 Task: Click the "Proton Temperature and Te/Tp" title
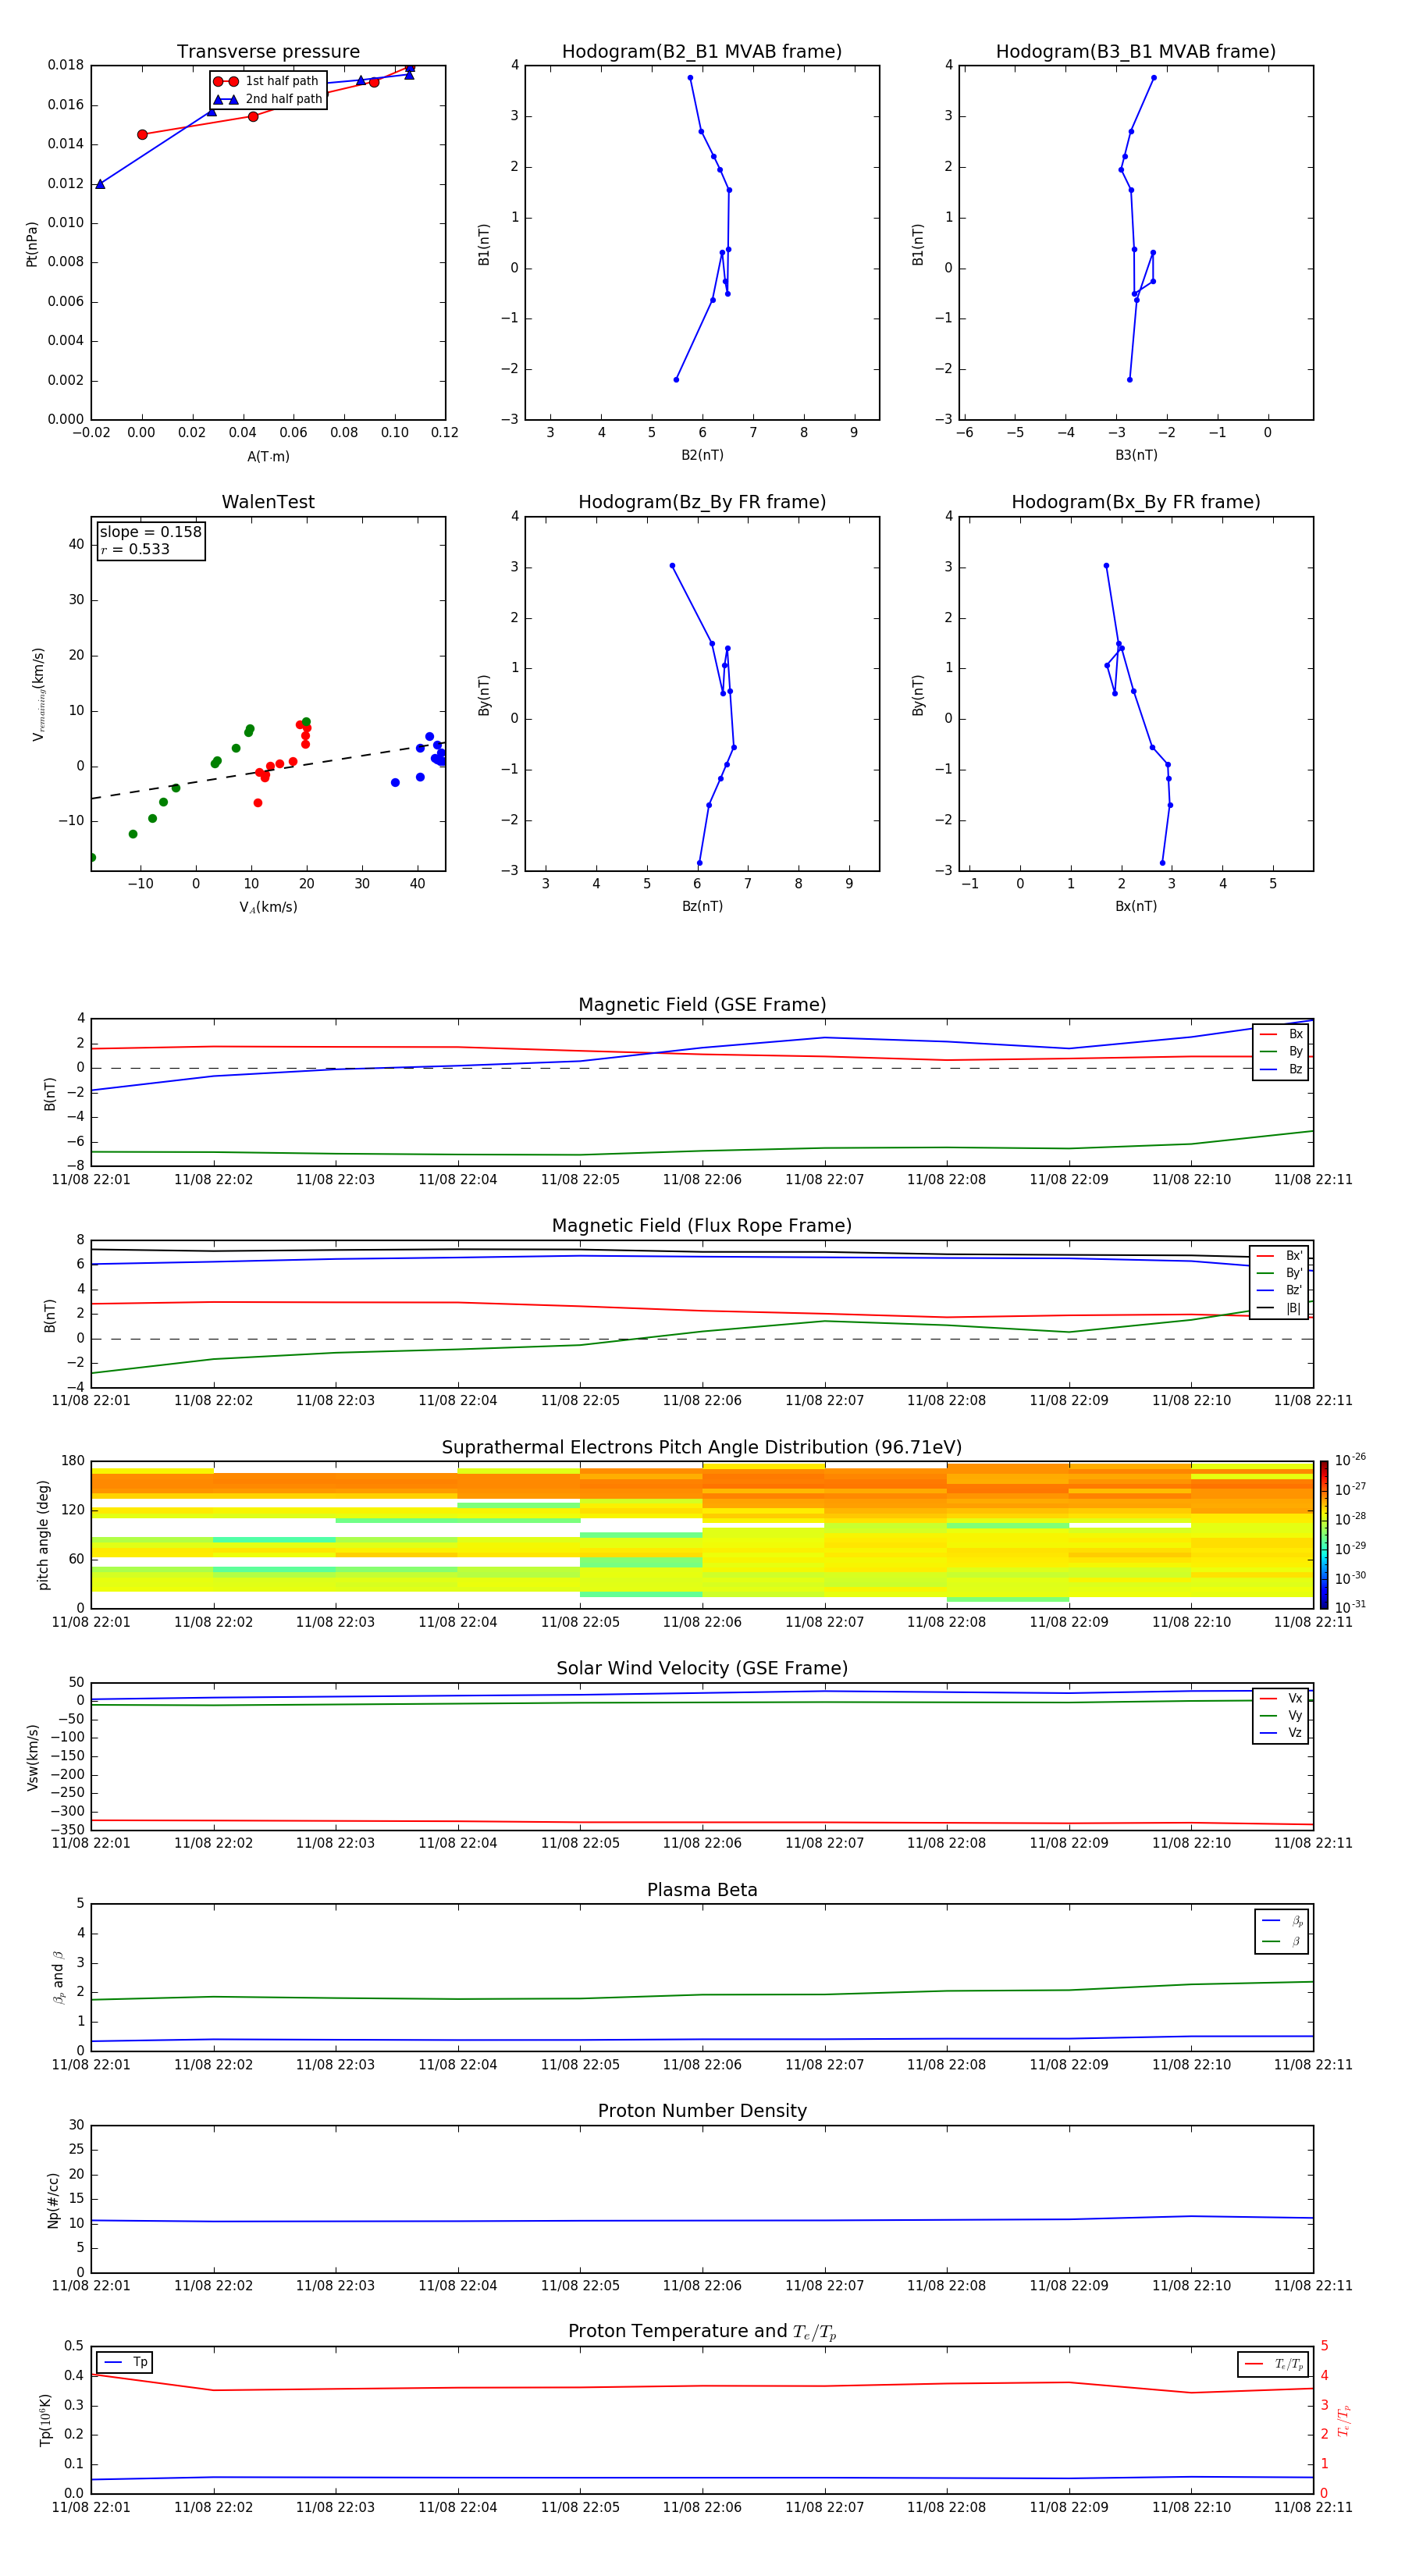[702, 2332]
